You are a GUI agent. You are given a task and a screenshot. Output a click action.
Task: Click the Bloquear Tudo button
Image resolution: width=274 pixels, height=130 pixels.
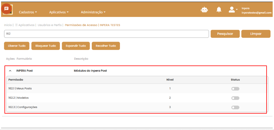[45, 46]
